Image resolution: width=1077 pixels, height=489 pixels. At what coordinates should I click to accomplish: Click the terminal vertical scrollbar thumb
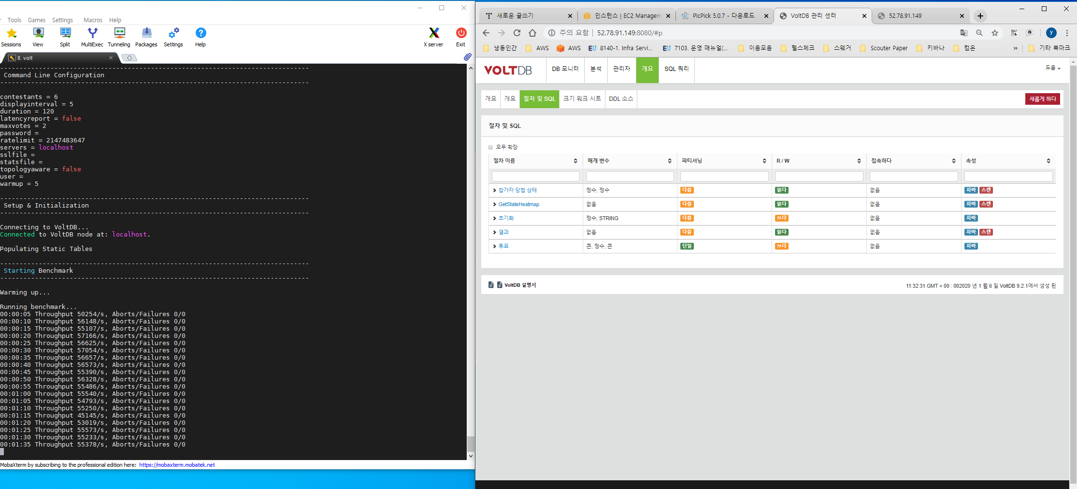coord(470,444)
